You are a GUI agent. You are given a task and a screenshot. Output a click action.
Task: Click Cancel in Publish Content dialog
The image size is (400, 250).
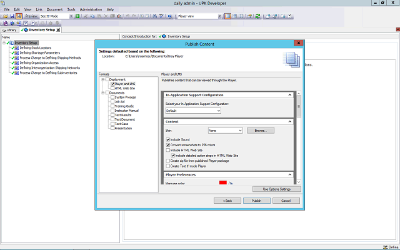pos(286,201)
